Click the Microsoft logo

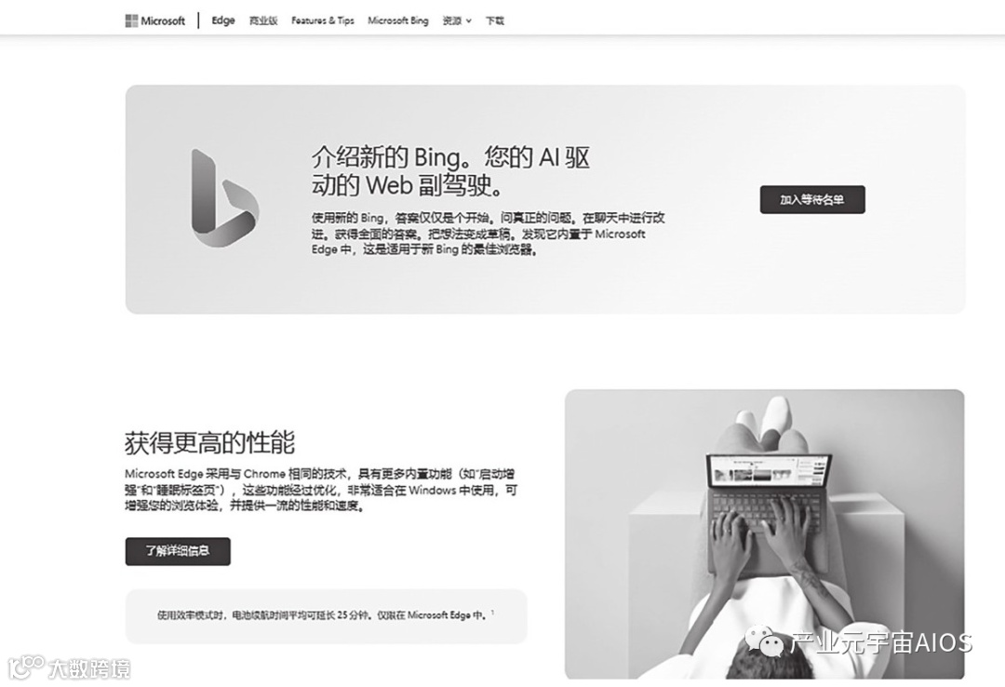(155, 20)
